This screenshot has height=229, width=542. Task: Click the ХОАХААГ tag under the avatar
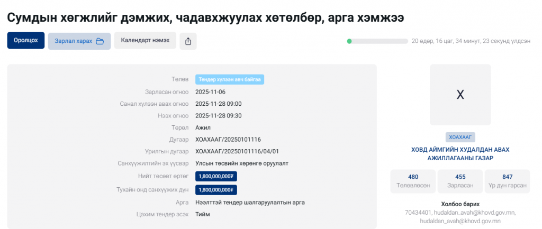point(460,137)
